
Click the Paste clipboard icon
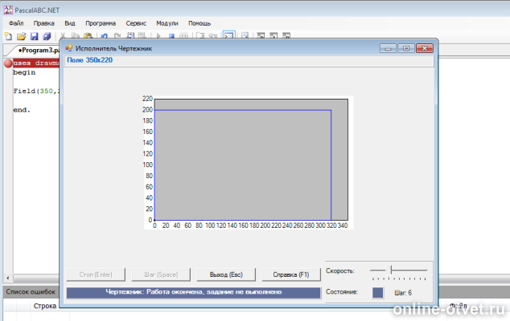click(x=88, y=35)
